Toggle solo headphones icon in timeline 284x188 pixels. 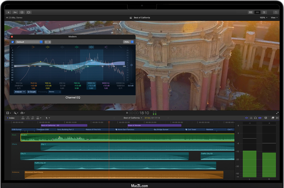pos(255,118)
